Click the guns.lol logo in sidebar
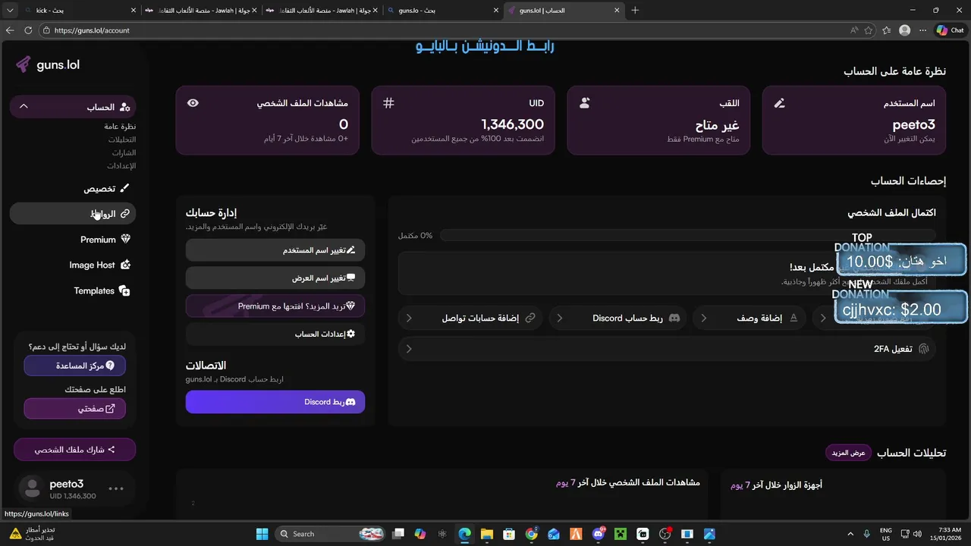 click(x=47, y=64)
